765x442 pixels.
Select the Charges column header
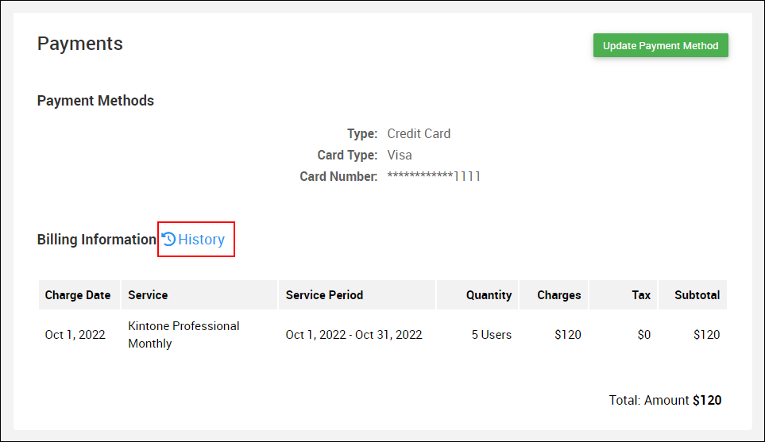click(x=558, y=295)
